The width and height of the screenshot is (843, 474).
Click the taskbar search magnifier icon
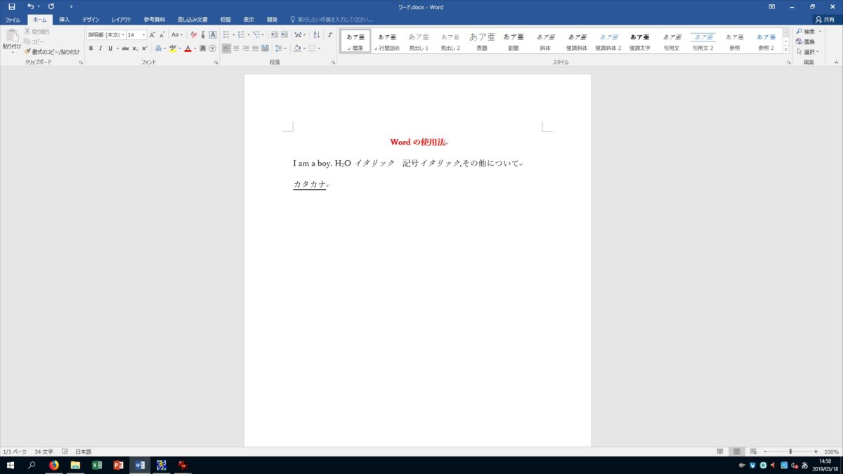[32, 465]
